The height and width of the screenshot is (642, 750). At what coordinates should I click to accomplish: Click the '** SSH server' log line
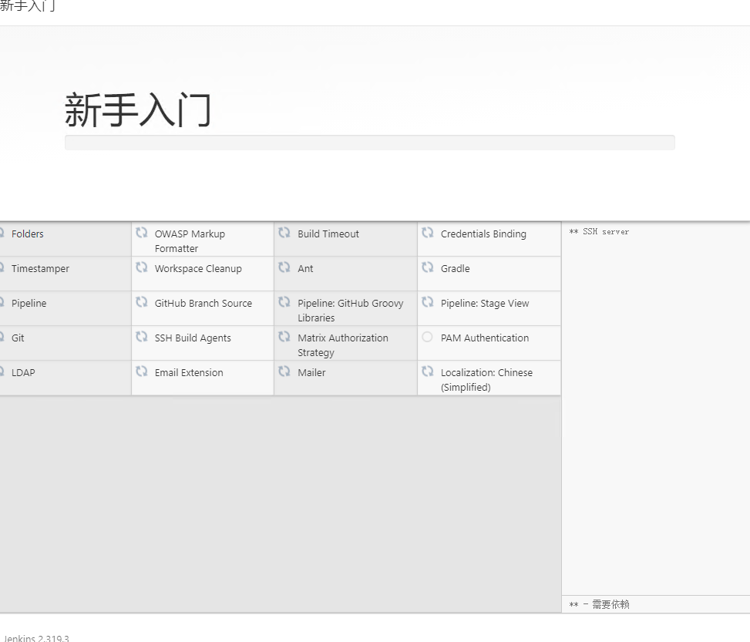599,231
